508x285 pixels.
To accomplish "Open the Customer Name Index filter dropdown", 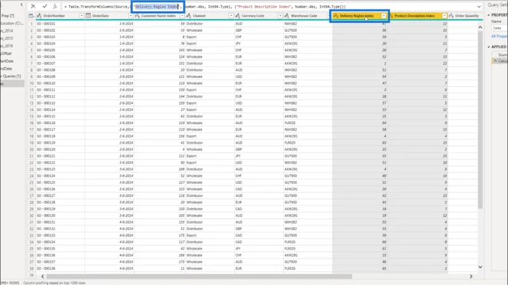I will [x=182, y=15].
